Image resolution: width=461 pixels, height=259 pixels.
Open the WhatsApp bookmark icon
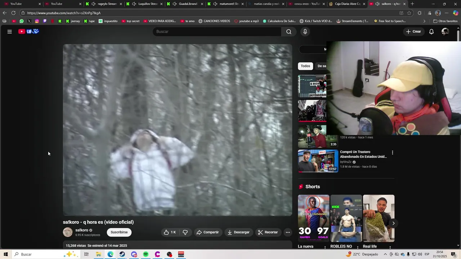[x=22, y=21]
